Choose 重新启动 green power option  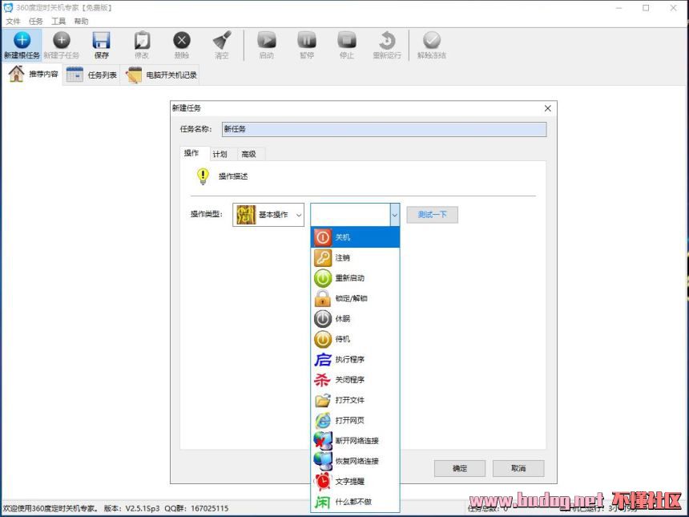355,278
